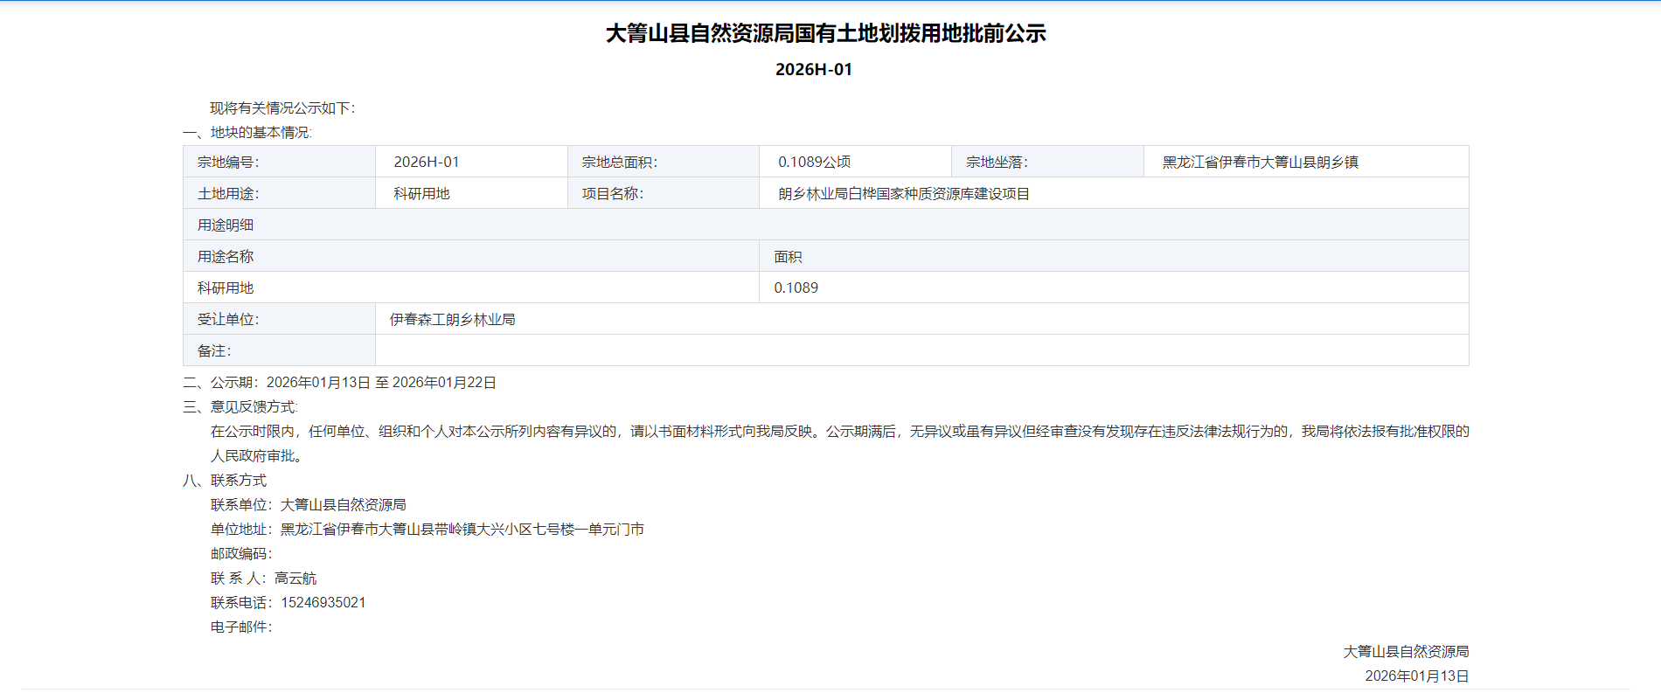Click the contact phone number 15246935021
The image size is (1661, 693).
(x=323, y=602)
